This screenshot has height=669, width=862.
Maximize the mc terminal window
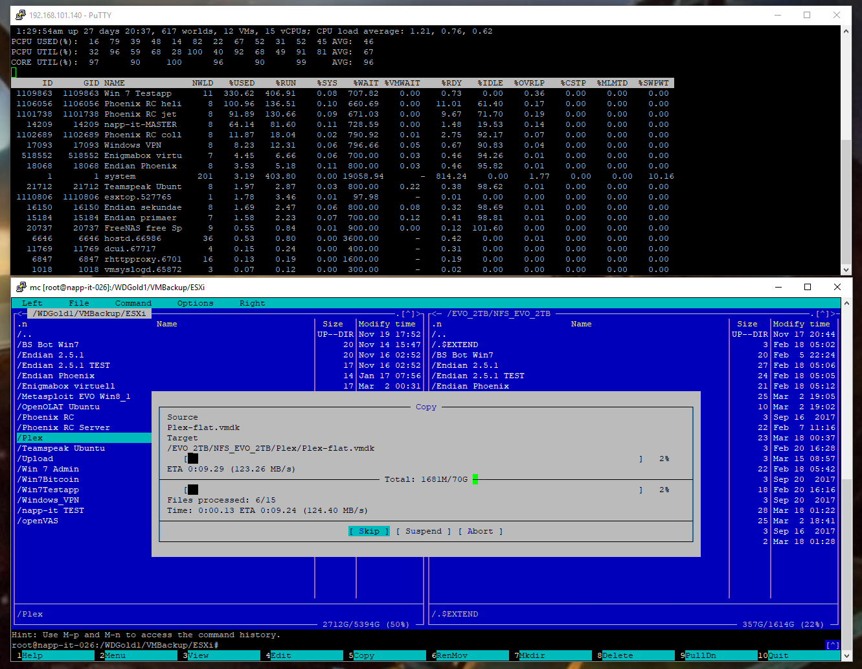click(x=807, y=287)
